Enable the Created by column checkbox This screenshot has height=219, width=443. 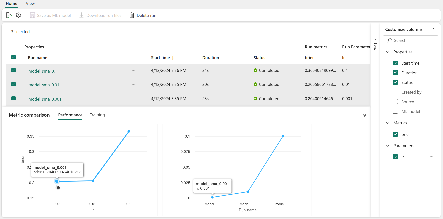tap(395, 92)
